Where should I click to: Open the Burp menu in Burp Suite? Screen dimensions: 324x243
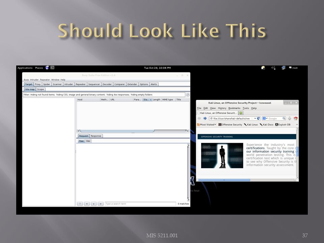26,80
